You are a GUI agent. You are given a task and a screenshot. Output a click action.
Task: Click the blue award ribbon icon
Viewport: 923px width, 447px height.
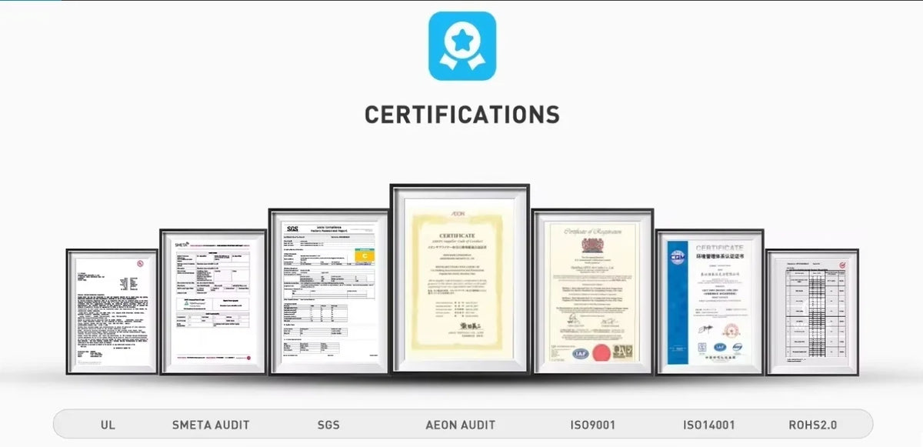[461, 46]
